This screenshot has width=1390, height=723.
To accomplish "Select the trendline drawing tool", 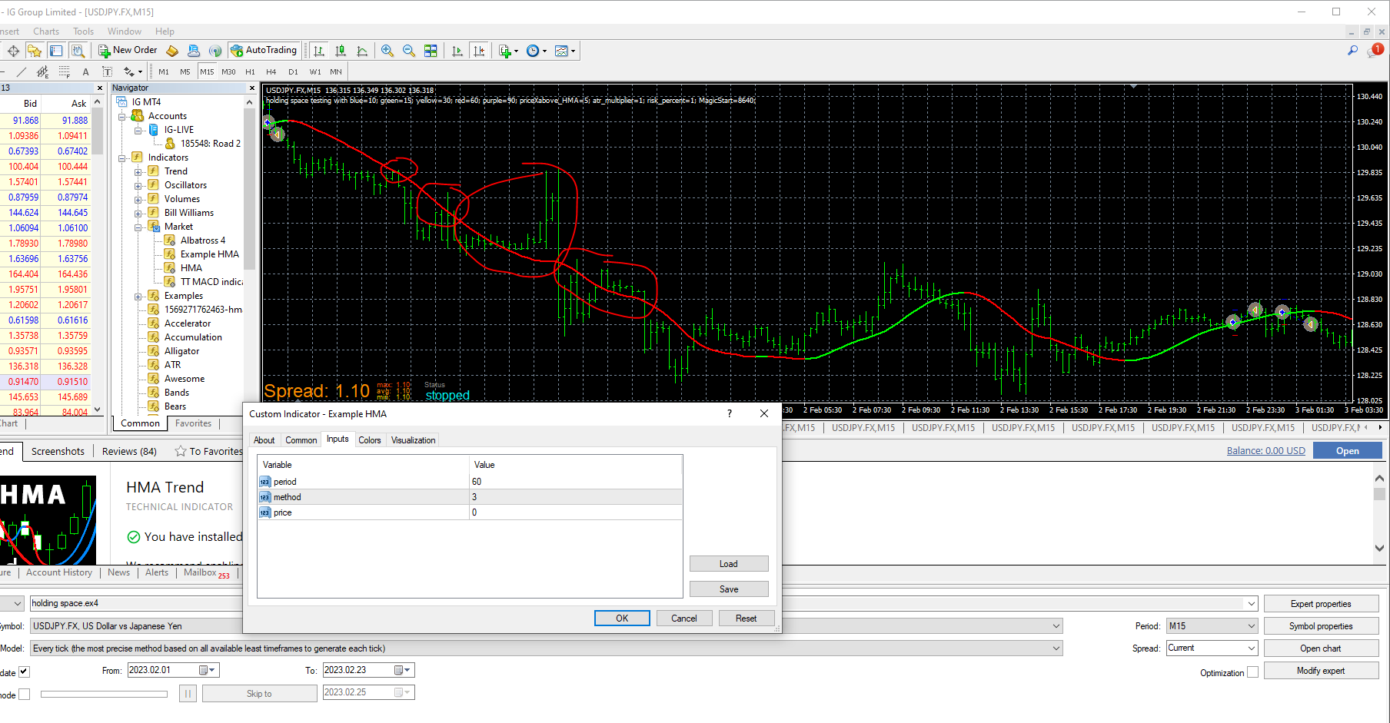I will point(22,71).
